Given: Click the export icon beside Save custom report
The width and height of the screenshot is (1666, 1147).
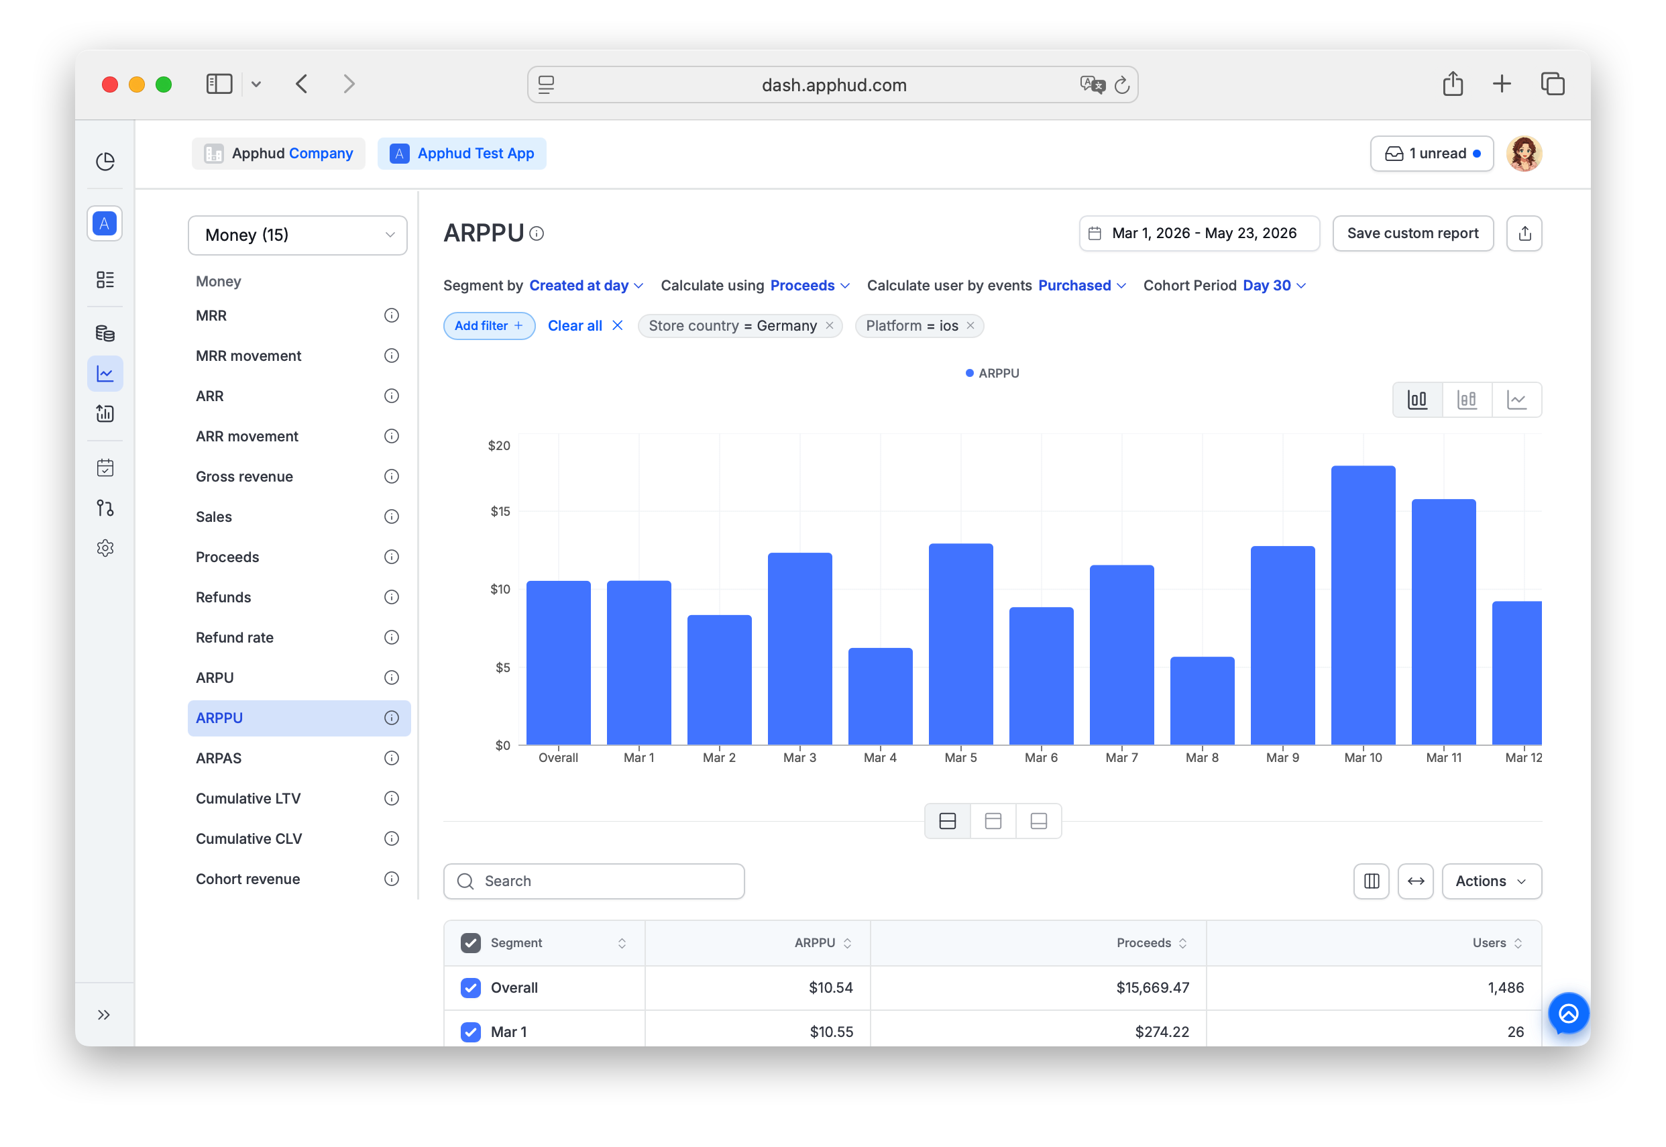Looking at the screenshot, I should click(x=1524, y=233).
